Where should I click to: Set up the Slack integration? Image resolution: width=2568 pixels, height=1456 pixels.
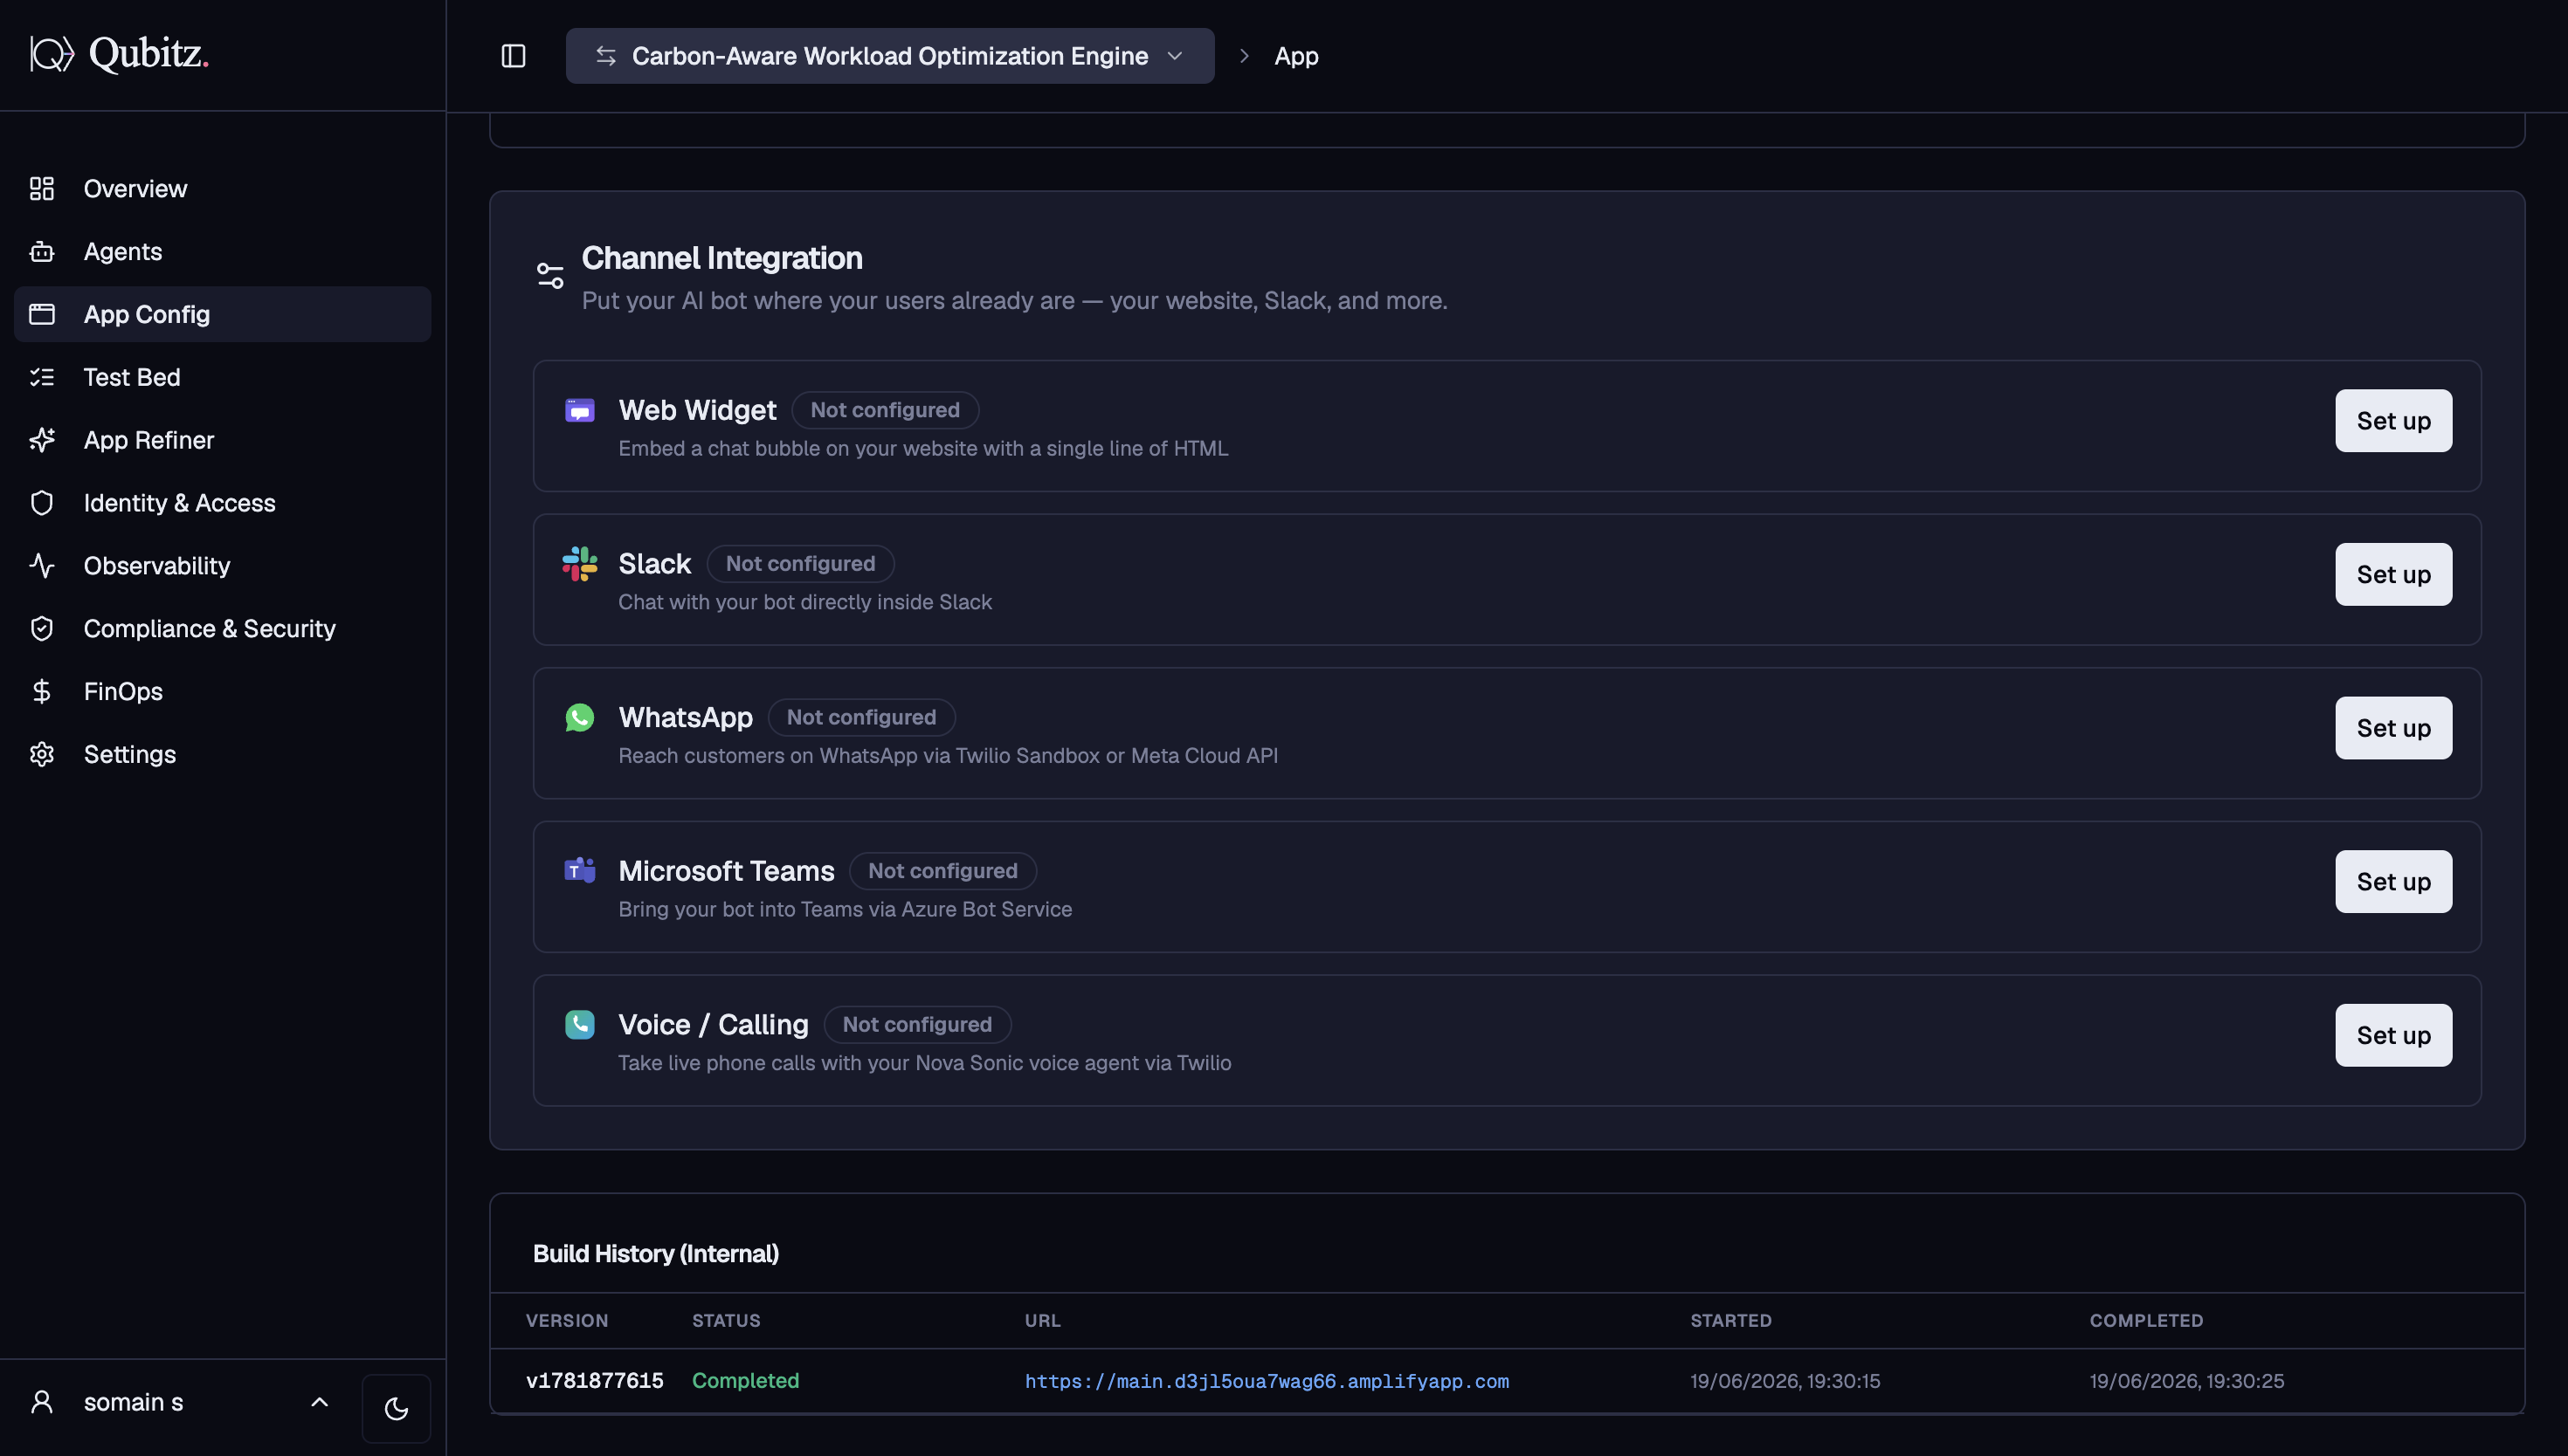coord(2393,575)
